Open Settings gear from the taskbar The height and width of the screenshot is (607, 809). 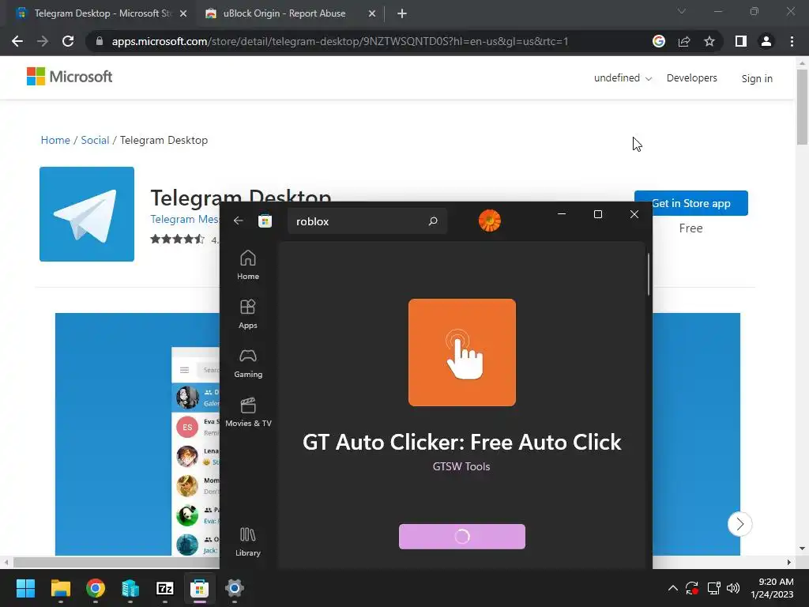pos(234,588)
